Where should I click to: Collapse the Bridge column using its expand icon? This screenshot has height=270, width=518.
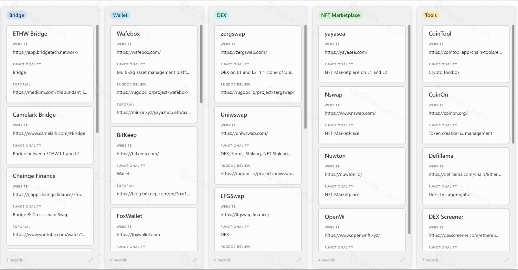(91, 260)
